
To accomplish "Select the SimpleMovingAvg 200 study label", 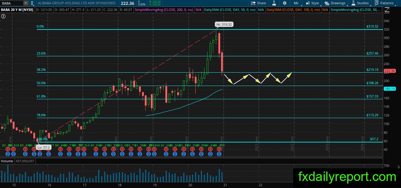I will [164, 10].
